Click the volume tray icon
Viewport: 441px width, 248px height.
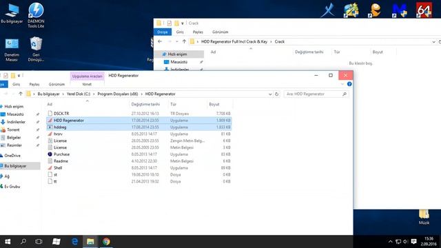406,242
